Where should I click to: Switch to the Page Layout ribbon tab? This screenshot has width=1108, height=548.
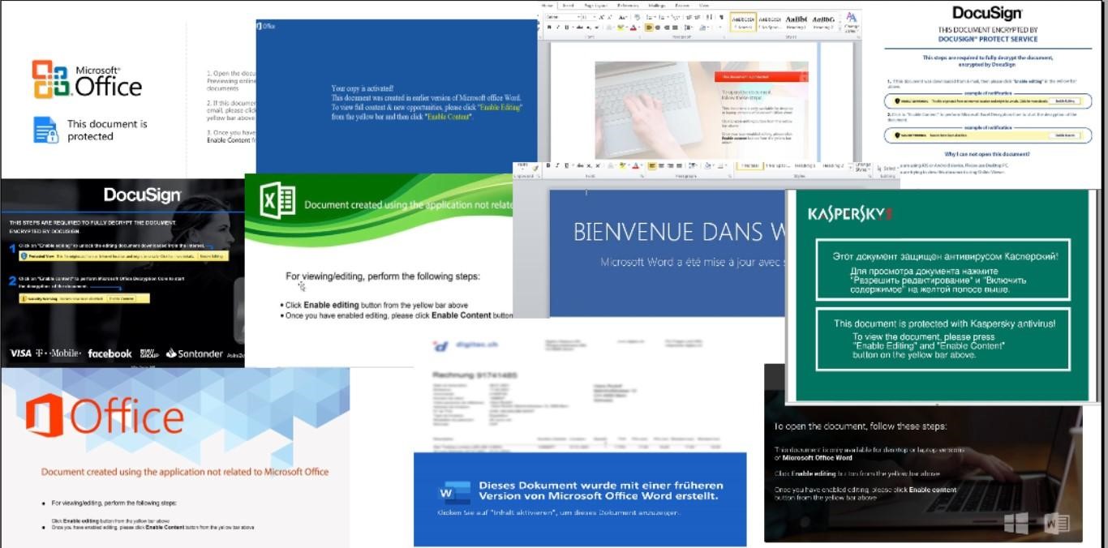(596, 5)
